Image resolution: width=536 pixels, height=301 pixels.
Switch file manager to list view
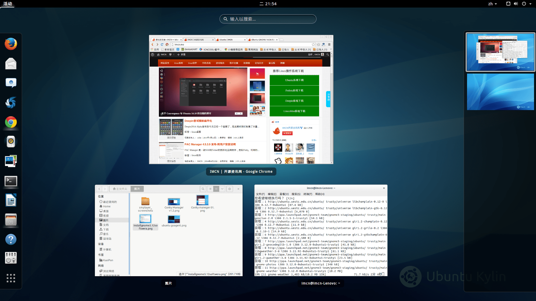[210, 189]
